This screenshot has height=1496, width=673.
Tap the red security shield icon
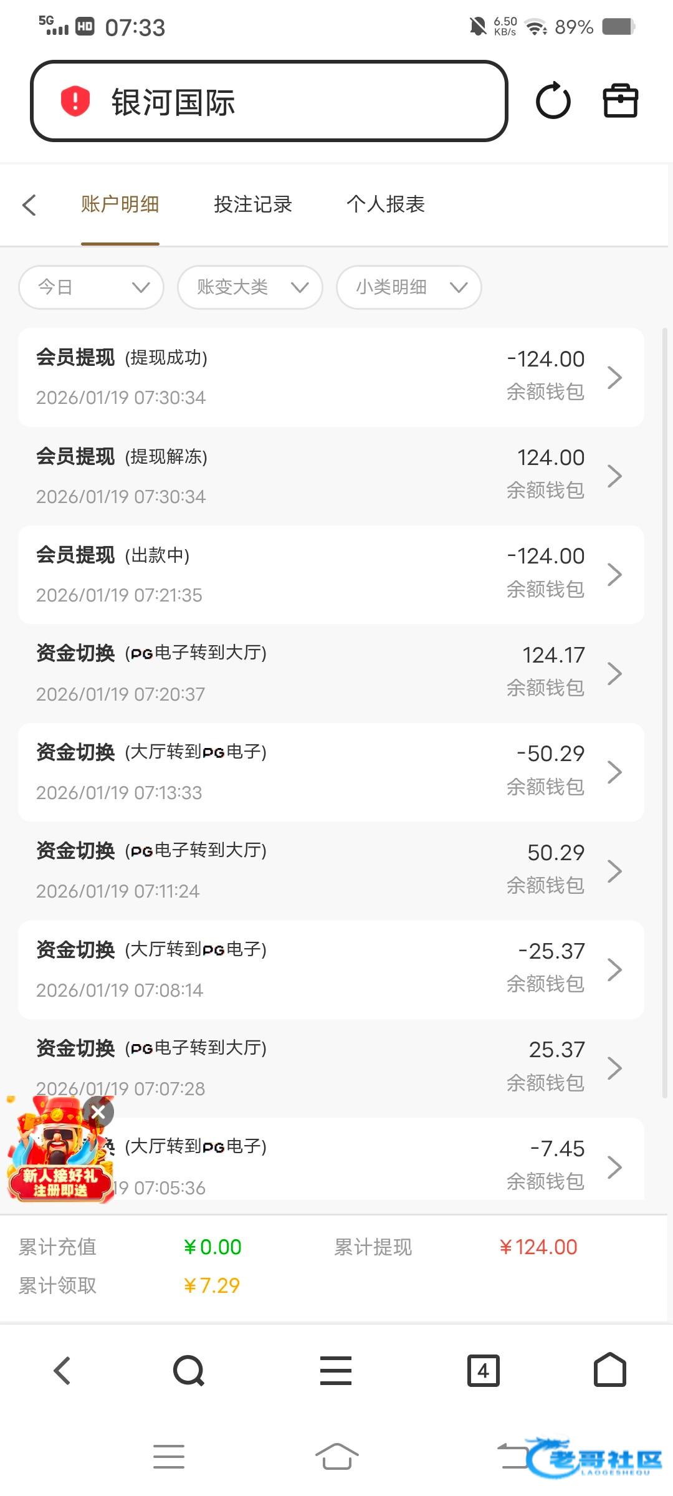tap(75, 101)
